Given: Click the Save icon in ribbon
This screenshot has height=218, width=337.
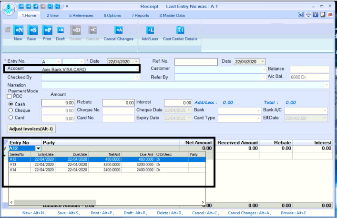Looking at the screenshot, I should pyautogui.click(x=32, y=30).
